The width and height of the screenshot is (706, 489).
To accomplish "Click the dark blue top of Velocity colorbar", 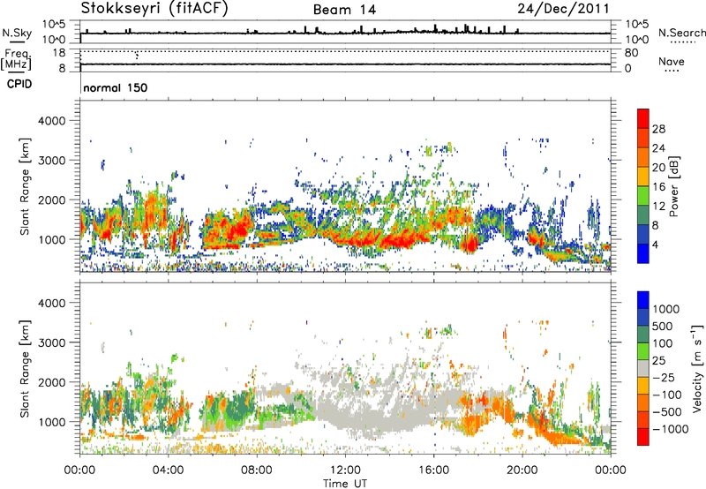I will pyautogui.click(x=643, y=300).
